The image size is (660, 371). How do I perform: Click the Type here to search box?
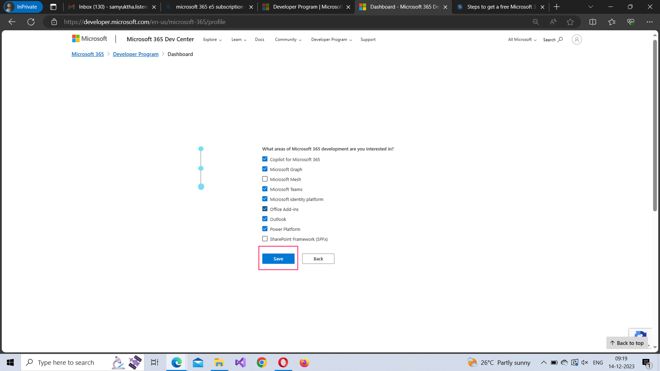[x=82, y=362]
